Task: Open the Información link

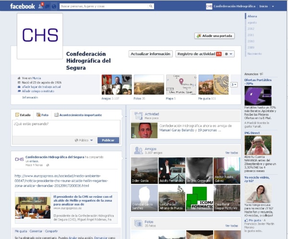Action: [x=30, y=97]
